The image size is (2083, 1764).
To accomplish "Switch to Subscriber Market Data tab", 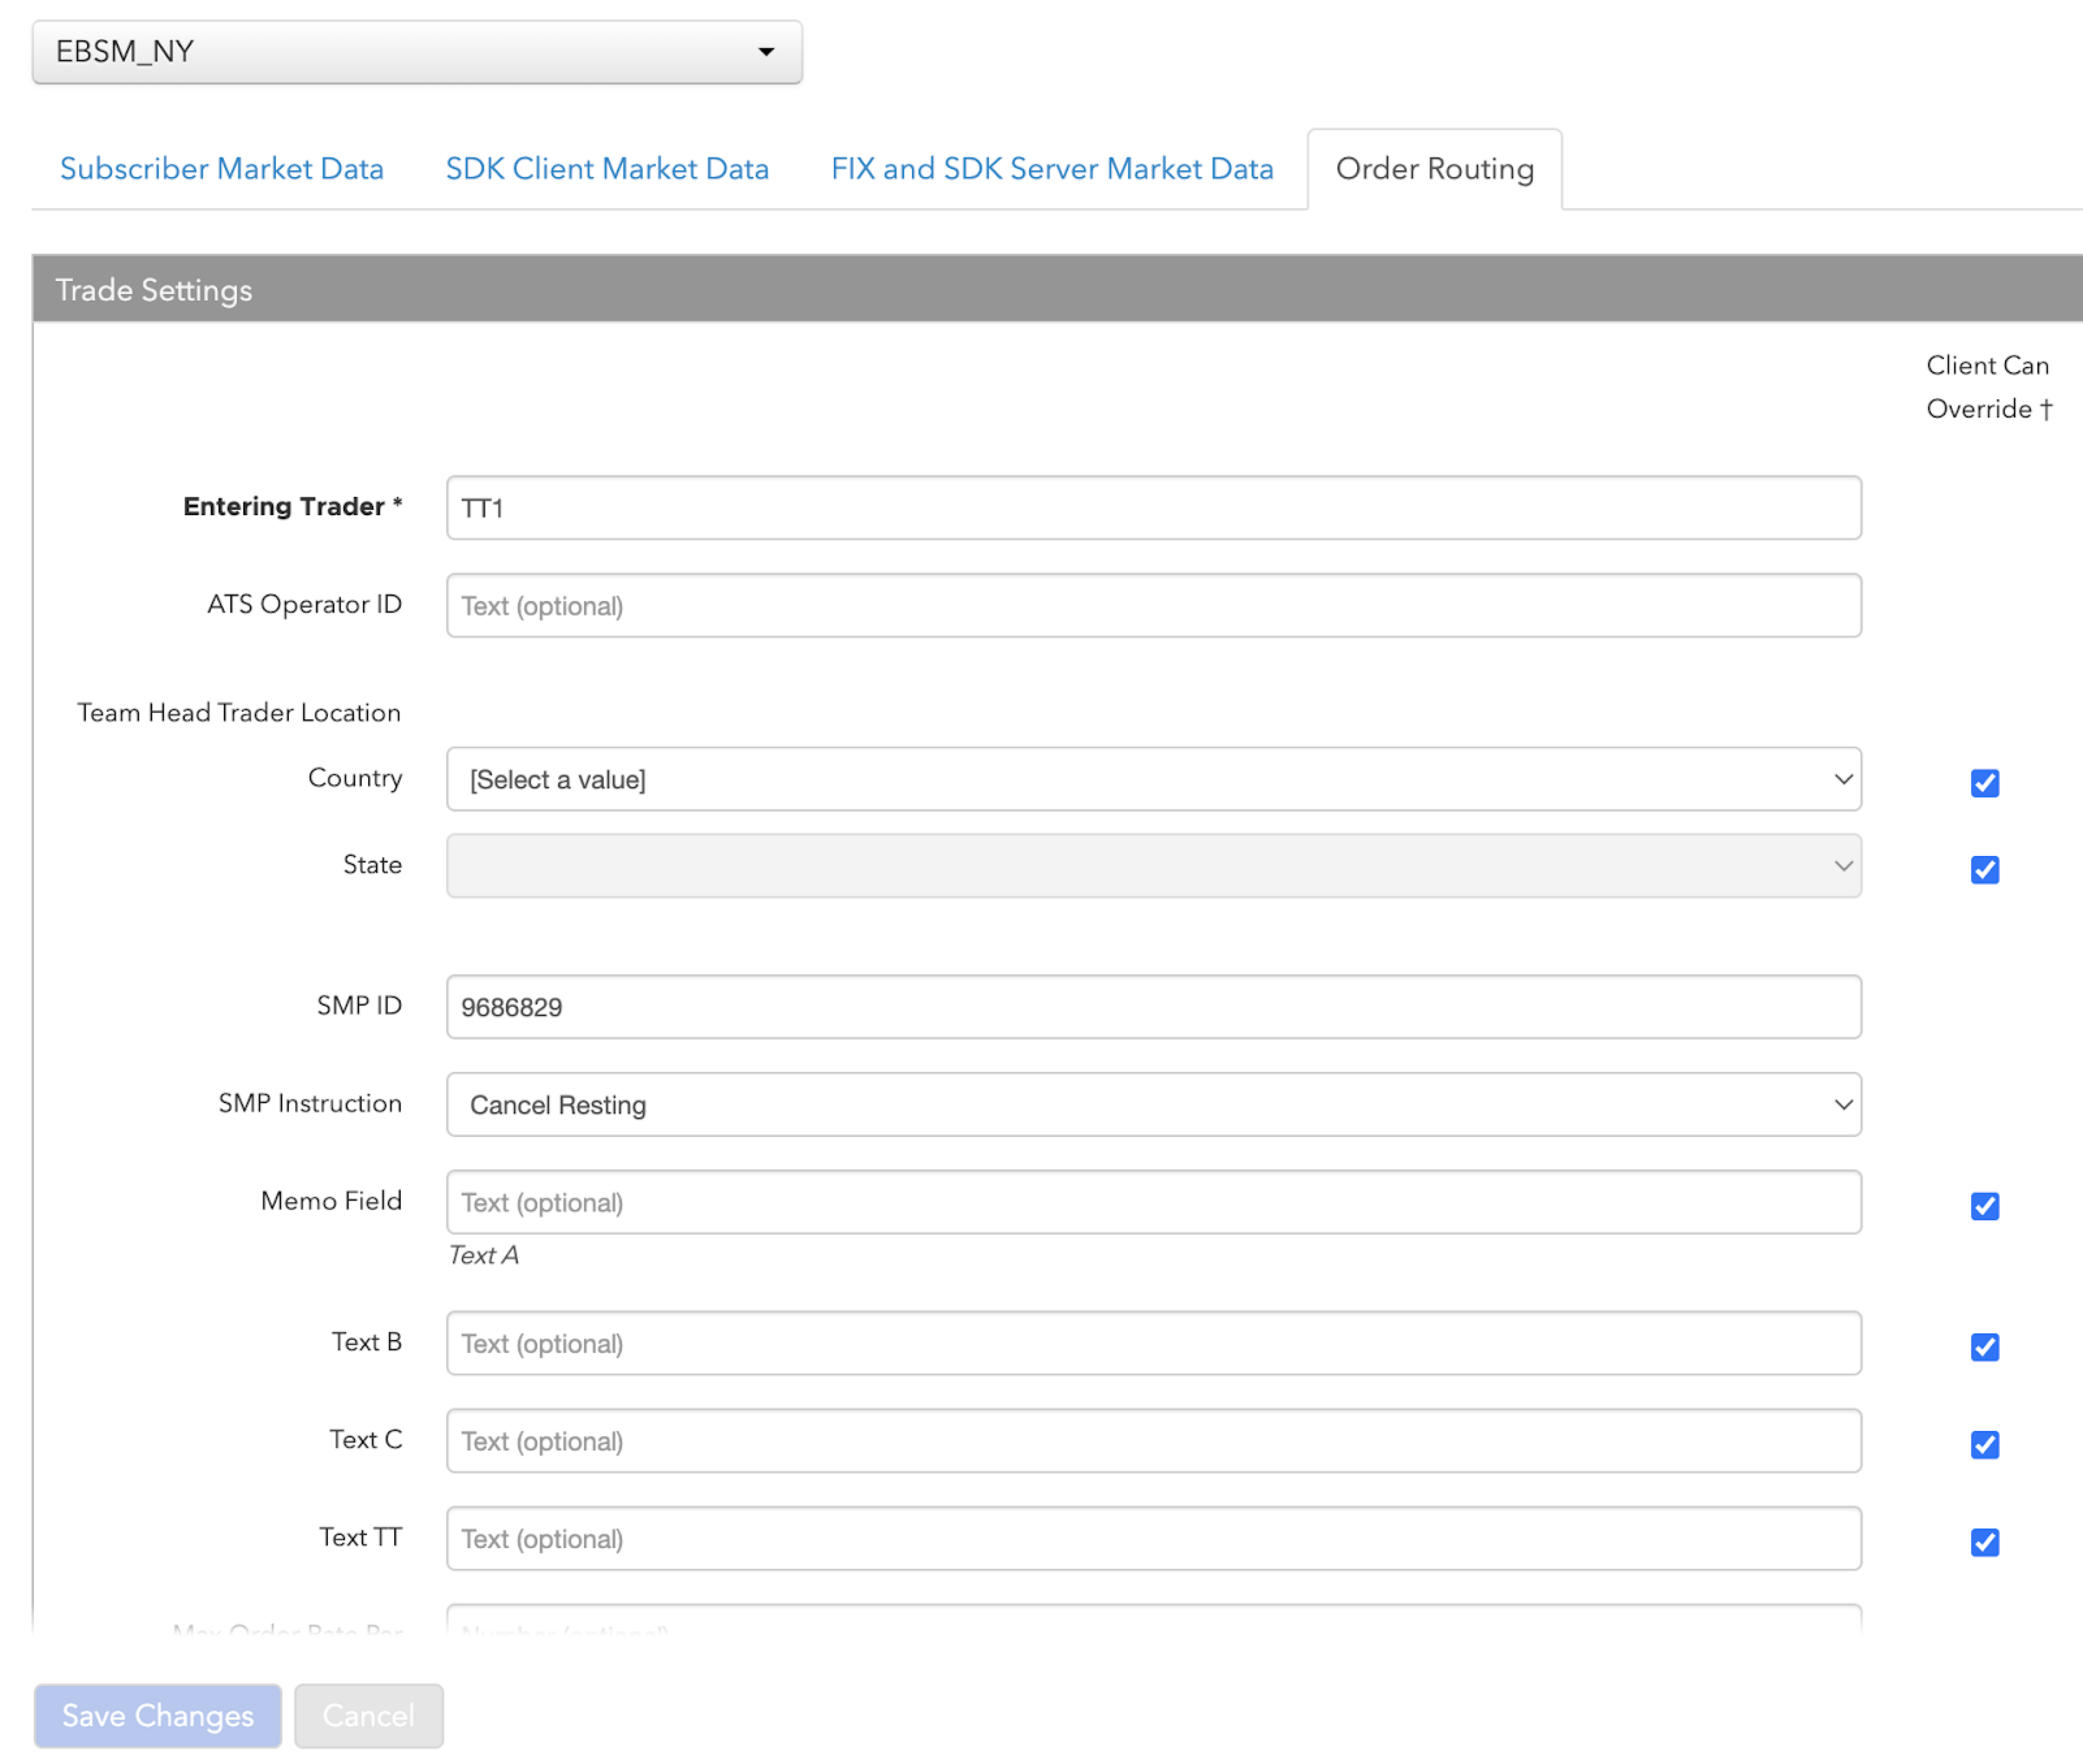I will (222, 169).
